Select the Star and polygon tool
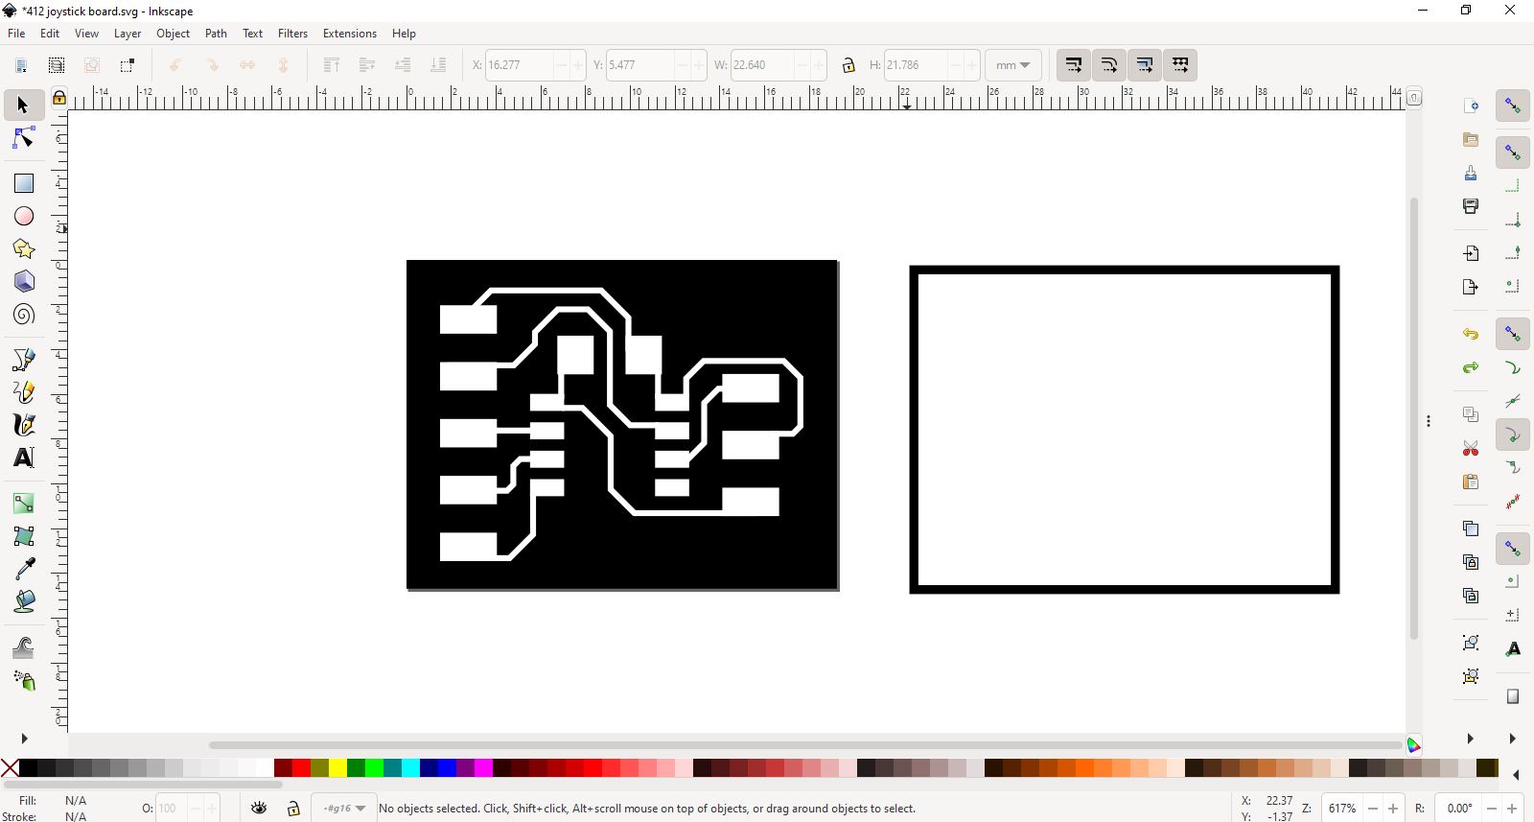Screen dimensions: 1534x822 point(24,249)
